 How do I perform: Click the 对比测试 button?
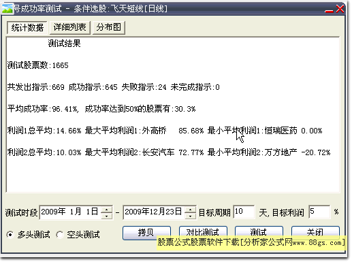tap(203, 233)
